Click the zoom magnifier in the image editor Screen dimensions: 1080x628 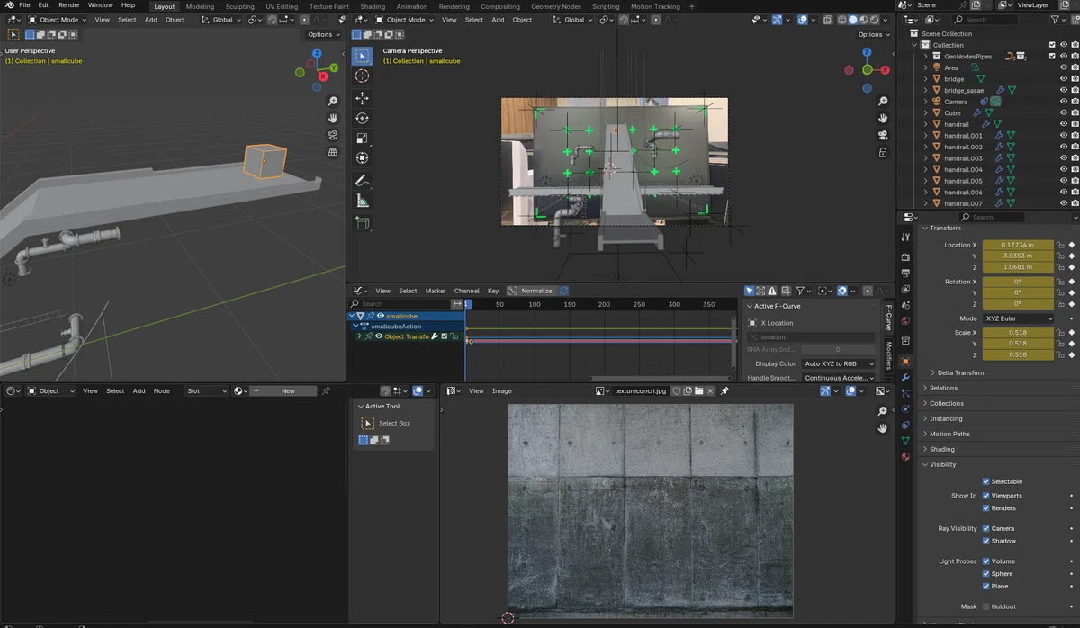[x=883, y=411]
